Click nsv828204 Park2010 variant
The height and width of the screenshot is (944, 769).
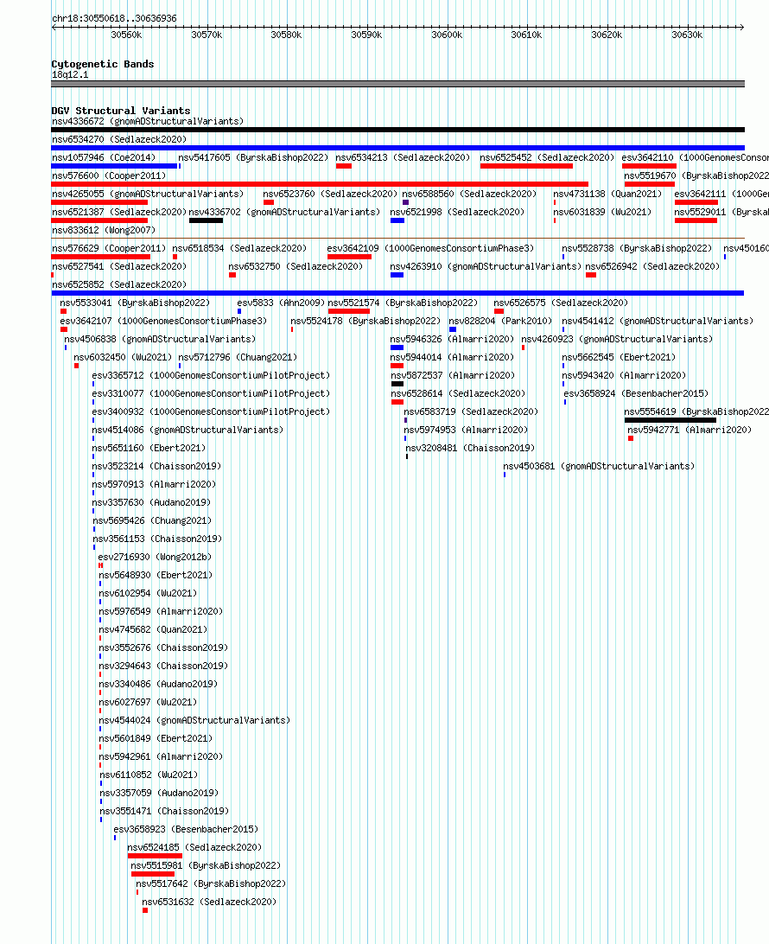point(500,320)
